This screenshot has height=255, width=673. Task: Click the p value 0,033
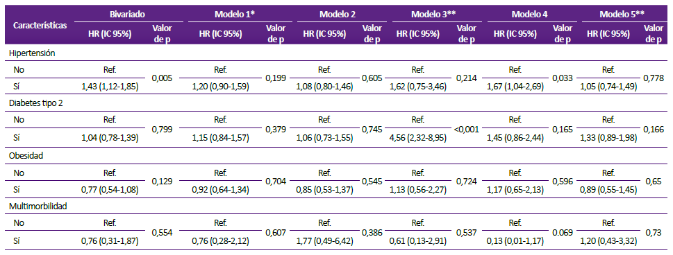coord(563,78)
